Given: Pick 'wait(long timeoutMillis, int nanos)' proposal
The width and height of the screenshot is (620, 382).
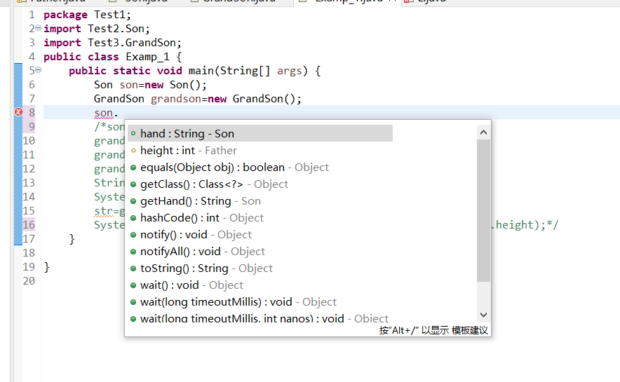Looking at the screenshot, I should (x=260, y=318).
